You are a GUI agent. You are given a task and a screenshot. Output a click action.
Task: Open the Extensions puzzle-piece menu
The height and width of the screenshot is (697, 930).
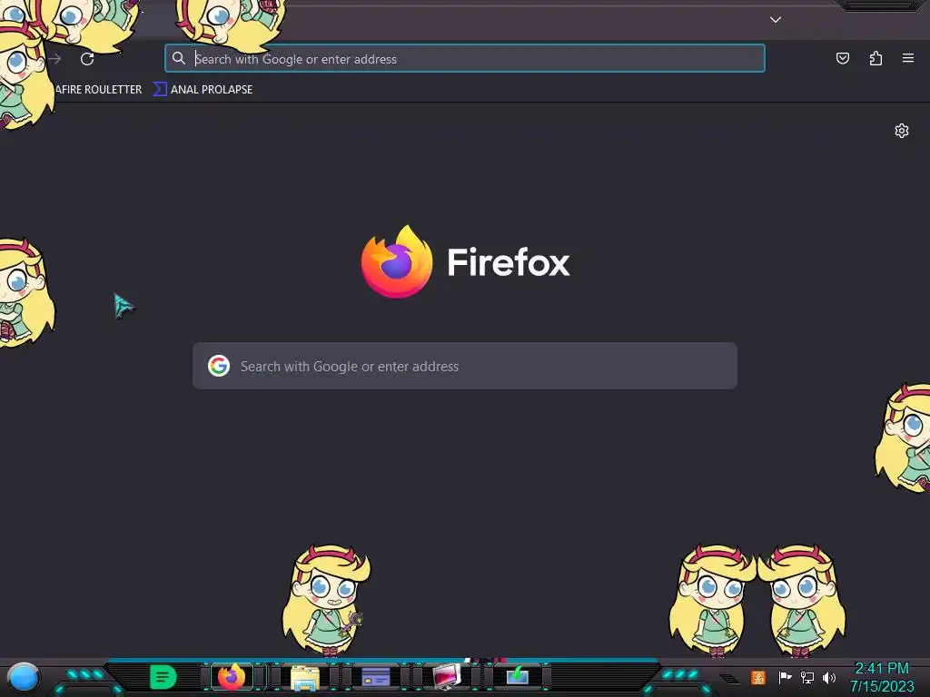[876, 58]
